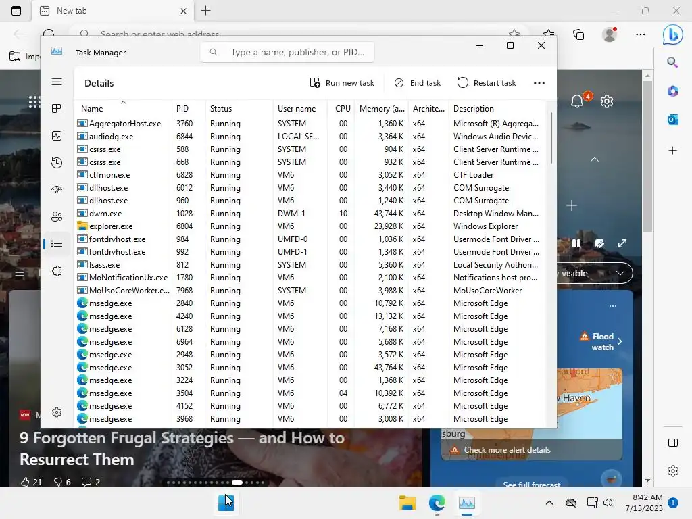The image size is (692, 519).
Task: Select Details page icon in sidebar
Action: [x=57, y=243]
